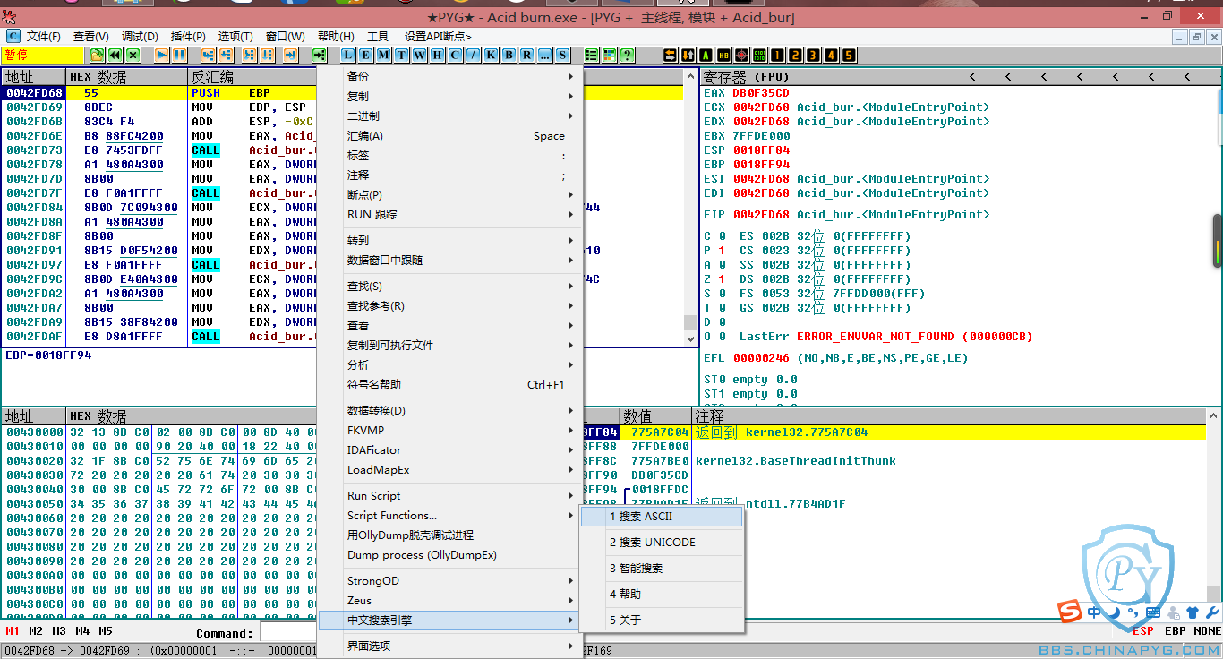Open the Log window with the L icon
This screenshot has height=659, width=1223.
(x=348, y=55)
